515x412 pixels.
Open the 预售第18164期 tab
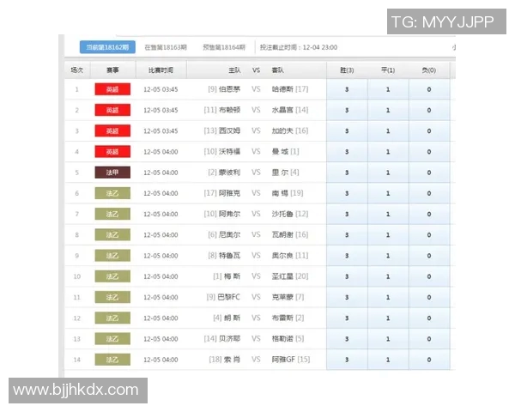coord(224,47)
